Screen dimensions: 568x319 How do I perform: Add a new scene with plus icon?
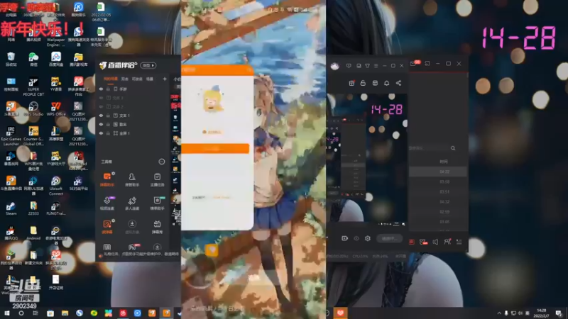pos(165,79)
